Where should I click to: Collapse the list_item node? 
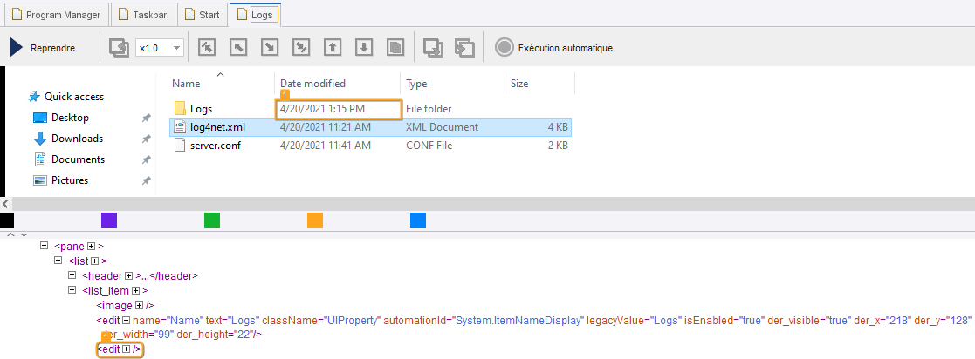(72, 291)
